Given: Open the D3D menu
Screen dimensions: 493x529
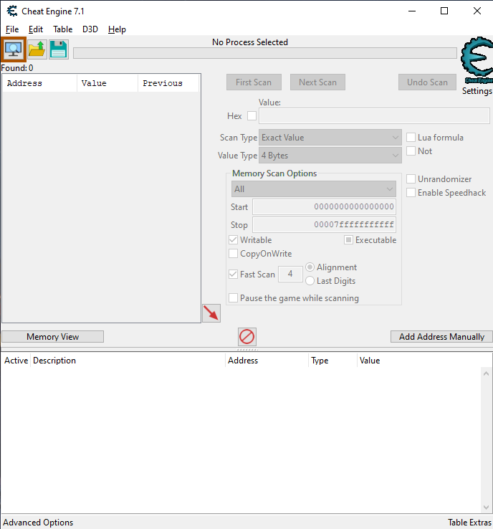Looking at the screenshot, I should 90,29.
